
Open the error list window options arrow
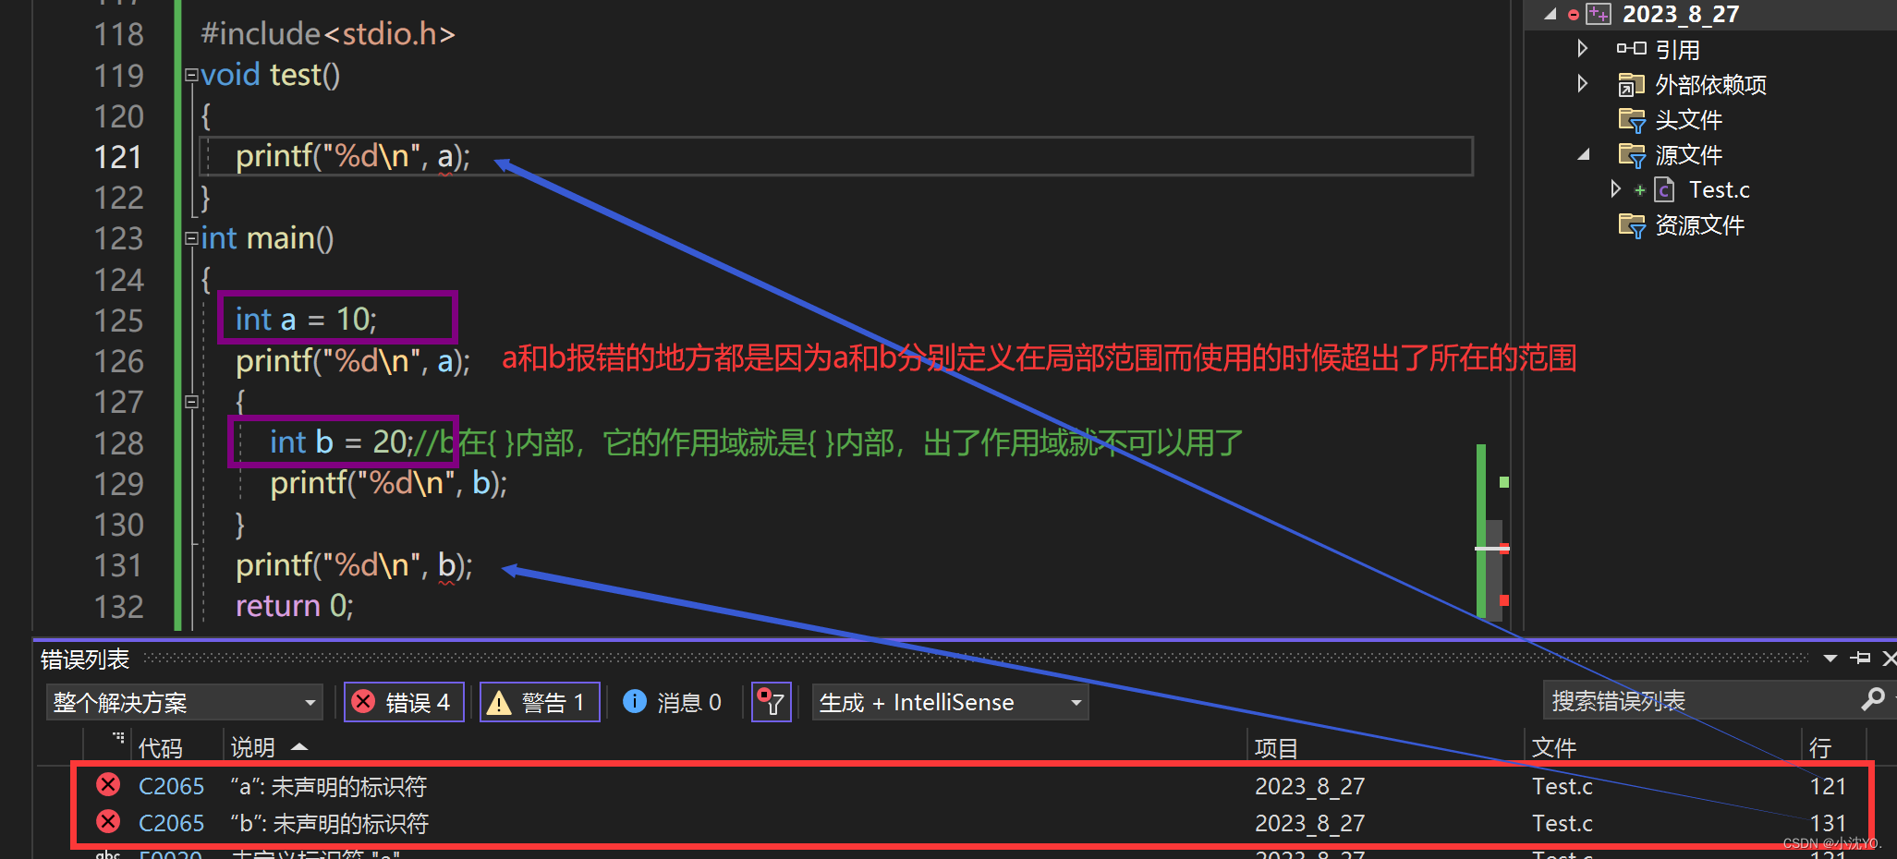pos(1830,659)
